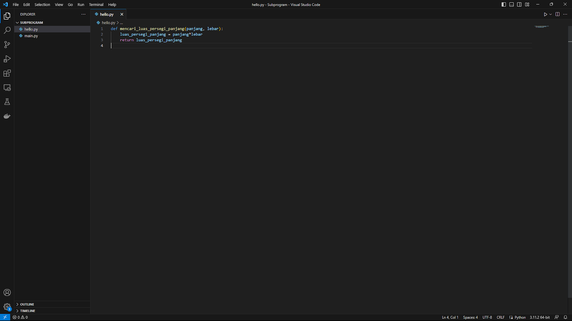Image resolution: width=572 pixels, height=321 pixels.
Task: Click the Spaces: 4 indentation setting
Action: pos(470,317)
